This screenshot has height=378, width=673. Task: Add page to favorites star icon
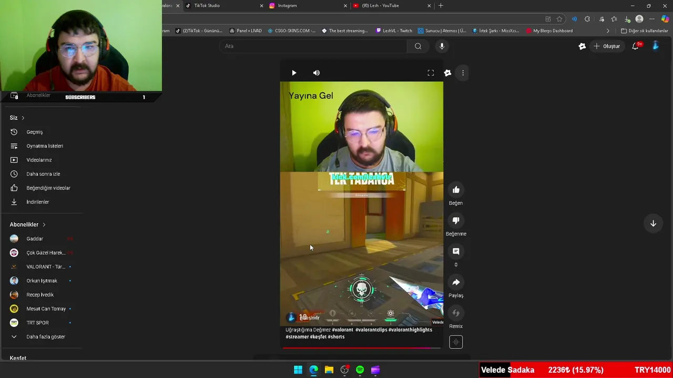click(x=559, y=19)
